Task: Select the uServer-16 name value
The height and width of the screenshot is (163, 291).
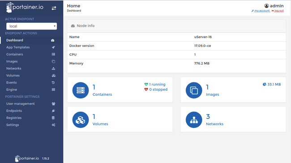Action: 203,37
